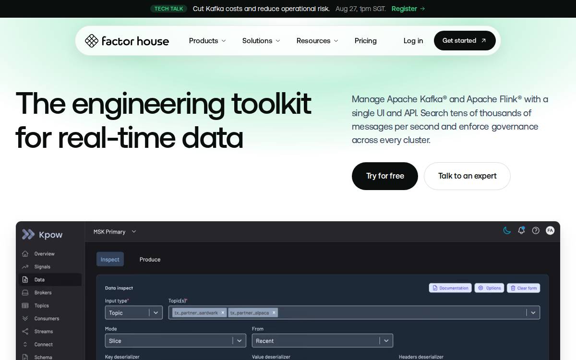576x360 pixels.
Task: Click the Streams icon in sidebar
Action: point(25,331)
